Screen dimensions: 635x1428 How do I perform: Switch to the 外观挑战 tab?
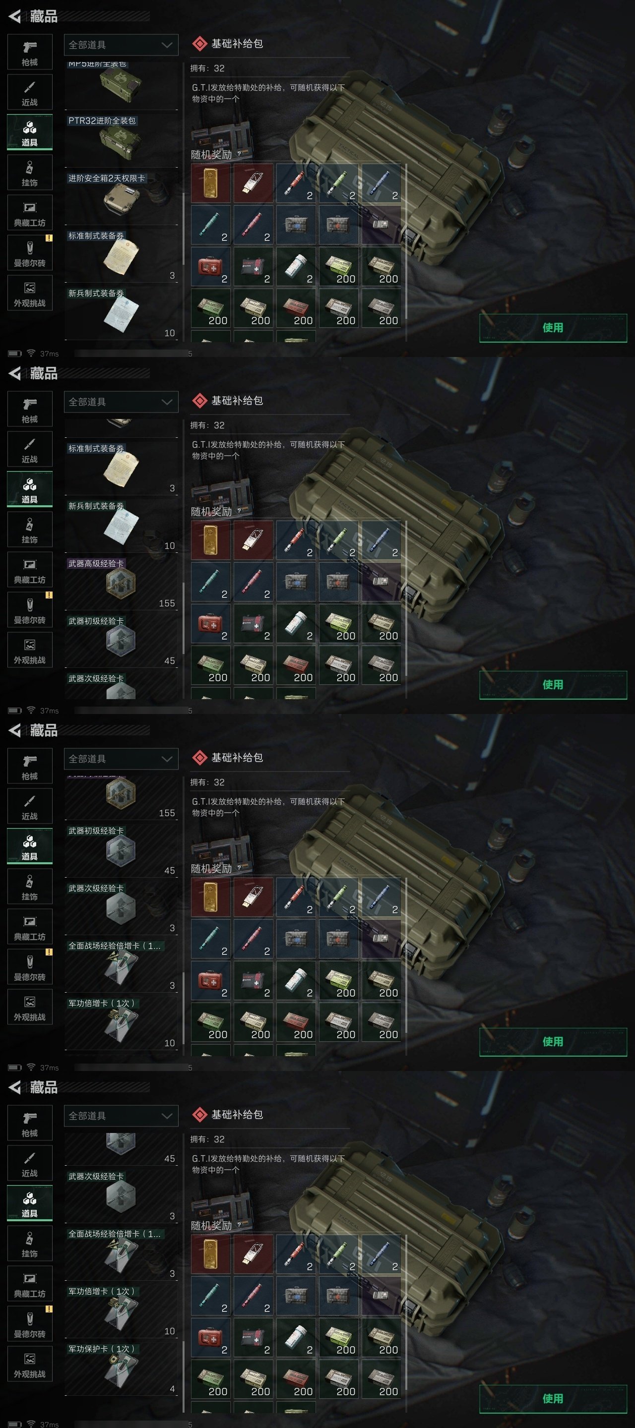(x=30, y=293)
